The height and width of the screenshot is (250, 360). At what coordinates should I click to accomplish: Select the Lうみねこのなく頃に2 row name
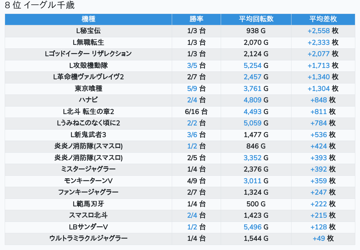coord(88,123)
